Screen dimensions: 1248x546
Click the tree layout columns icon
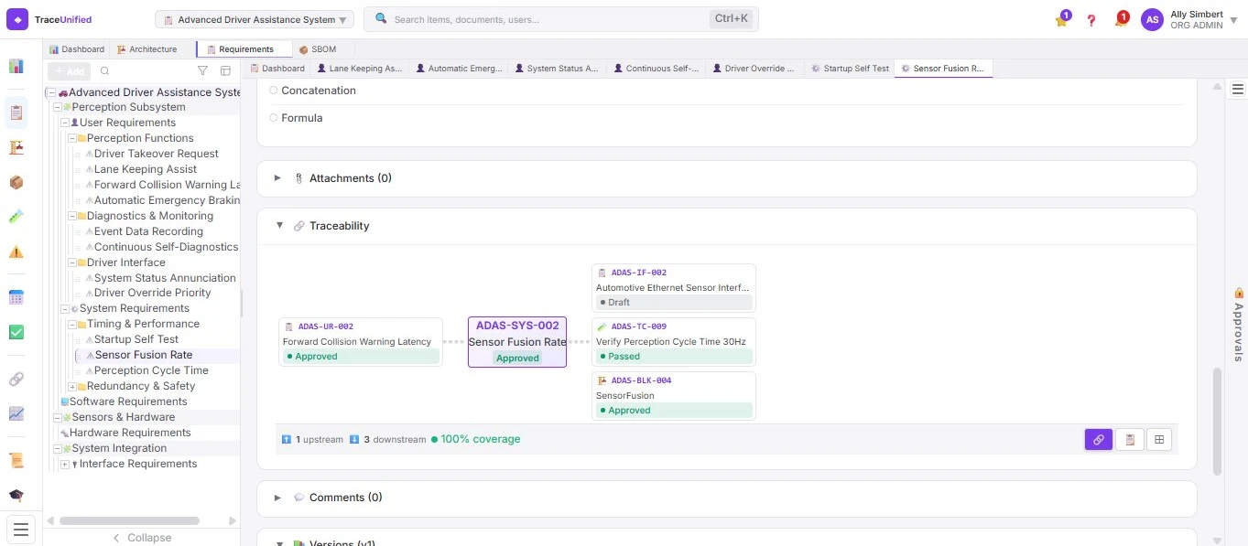[x=225, y=71]
